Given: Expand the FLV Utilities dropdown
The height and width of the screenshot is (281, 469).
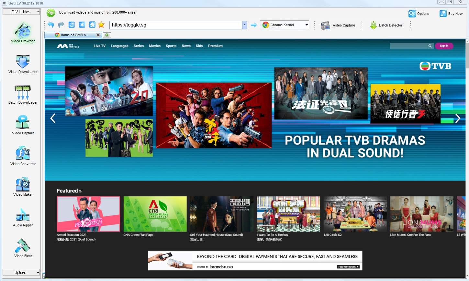Looking at the screenshot, I should point(21,12).
